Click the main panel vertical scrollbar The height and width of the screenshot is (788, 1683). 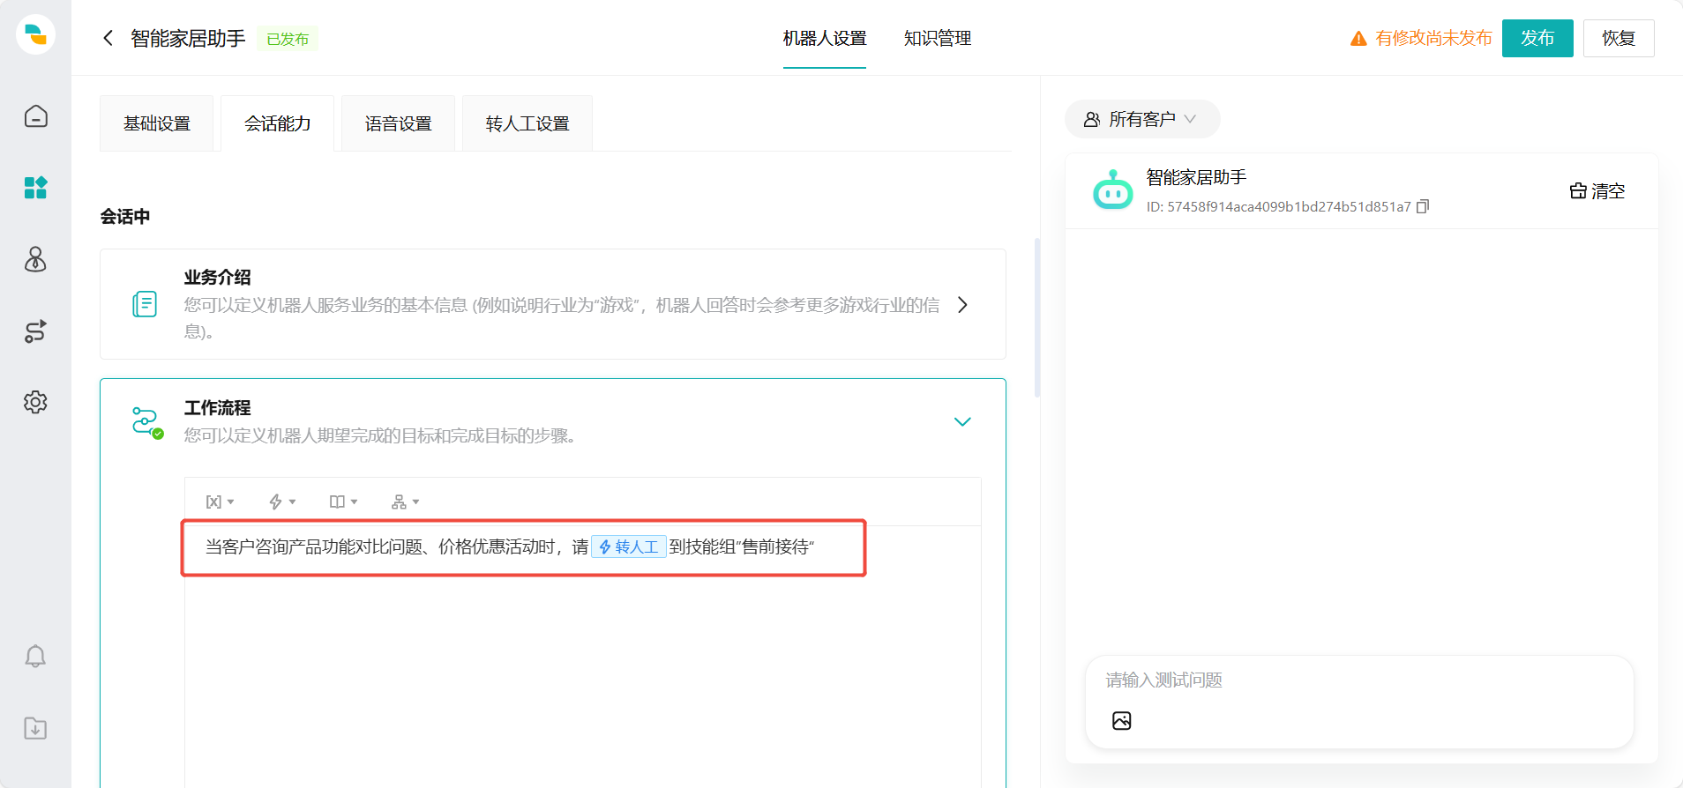[1037, 317]
